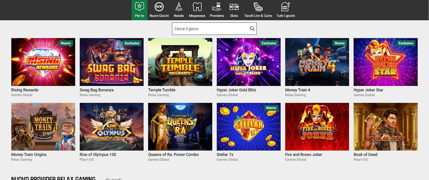Viewport: 429px width, 180px height.
Task: Open the Hyper Joker Gold Blitz thumbnail
Action: coord(248,62)
